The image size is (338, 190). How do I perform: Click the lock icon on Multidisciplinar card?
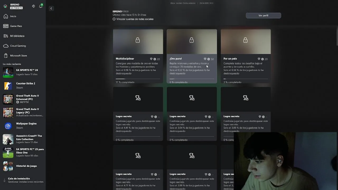(x=138, y=40)
